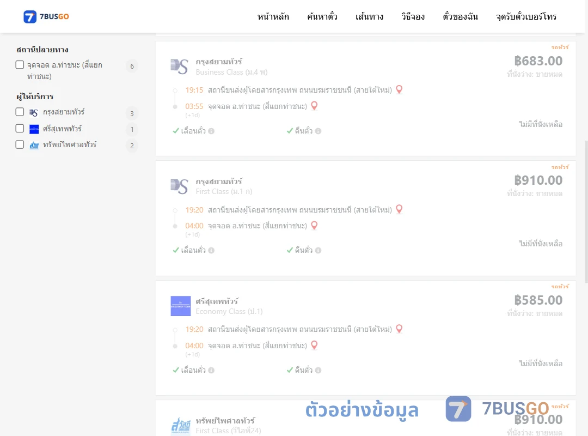
Task: Show เลื่อนตั๋ว info icon in Business Class card
Action: point(211,131)
